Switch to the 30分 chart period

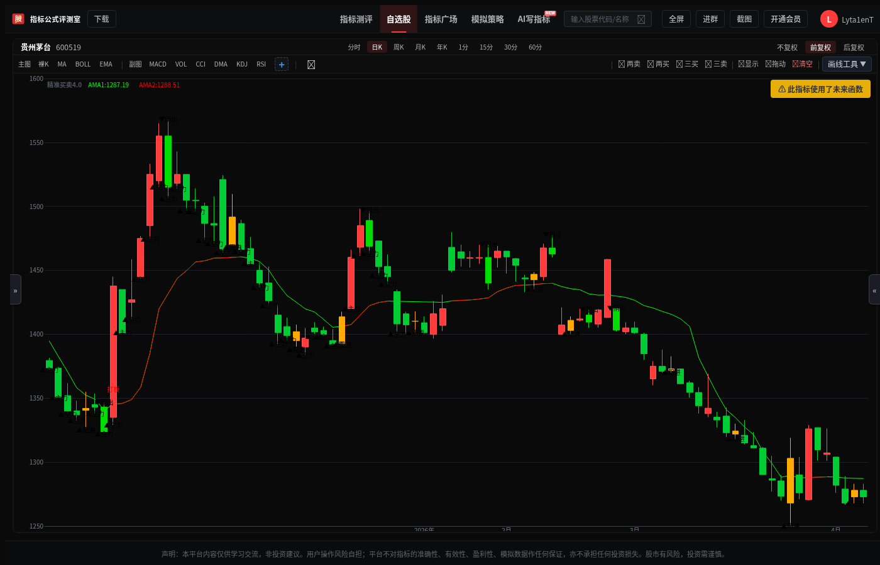pos(510,48)
